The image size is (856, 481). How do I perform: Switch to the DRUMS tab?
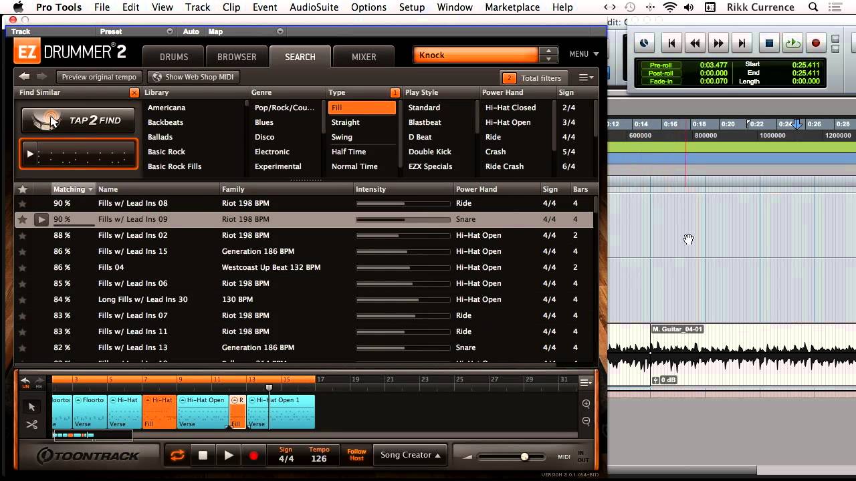point(174,57)
